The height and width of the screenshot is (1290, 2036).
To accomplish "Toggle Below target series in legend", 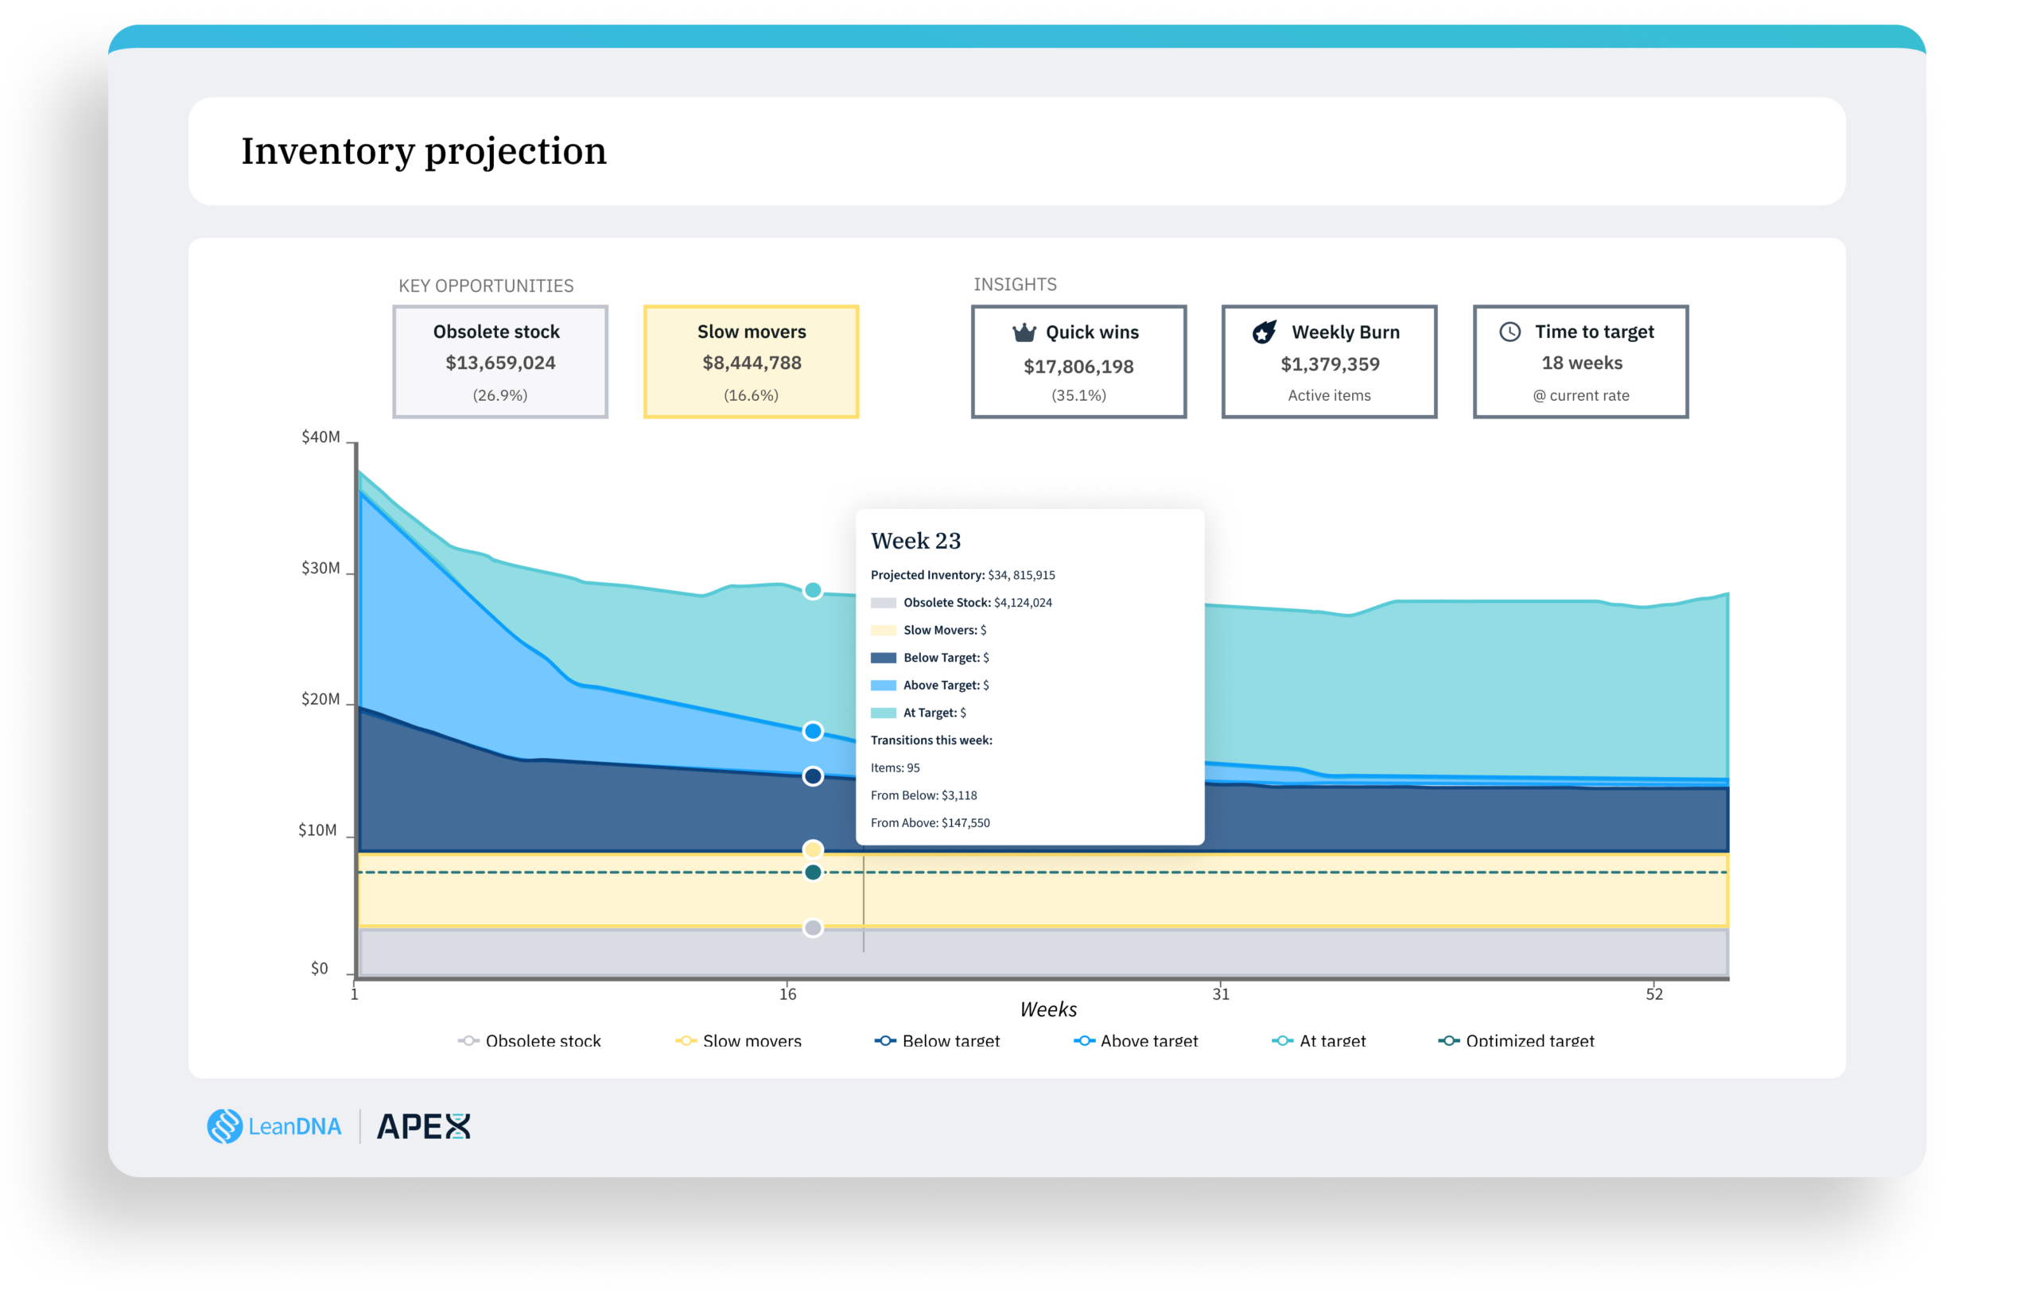I will (x=937, y=1040).
